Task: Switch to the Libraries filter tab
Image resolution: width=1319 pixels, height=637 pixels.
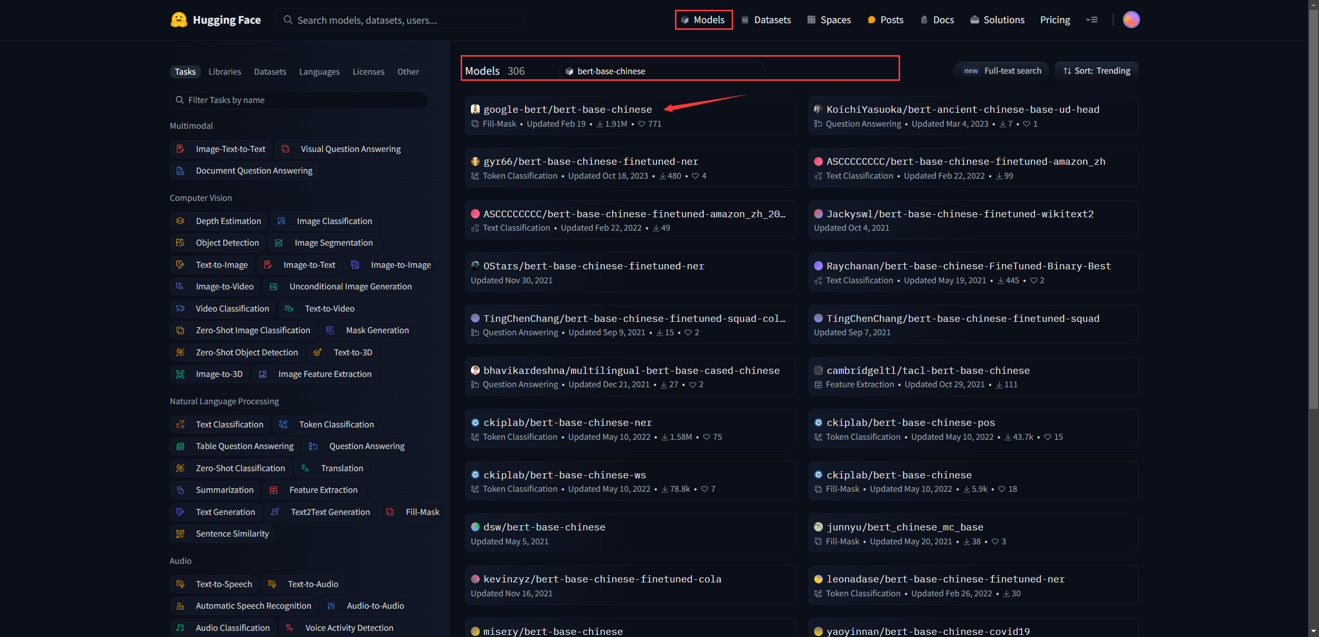Action: 225,72
